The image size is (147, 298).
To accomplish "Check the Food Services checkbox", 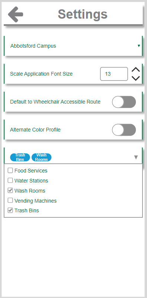I will click(10, 170).
